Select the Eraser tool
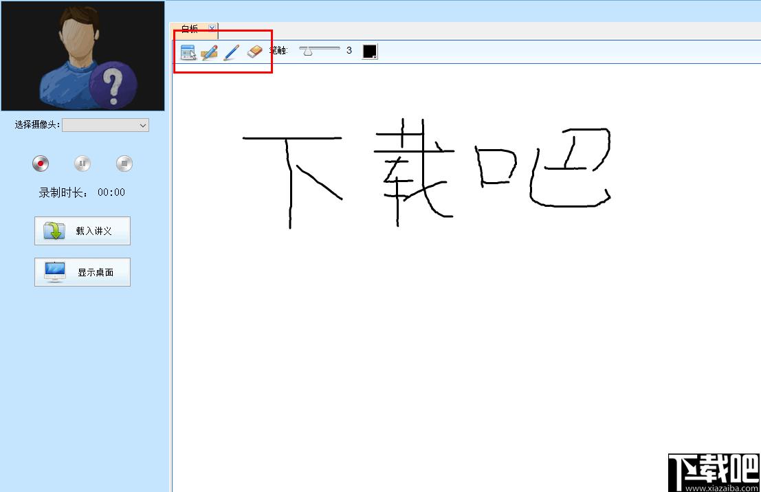761x492 pixels. pos(255,52)
